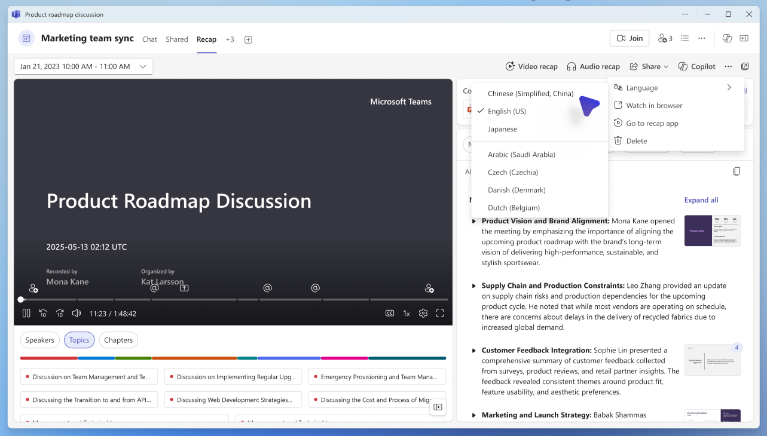Viewport: 767px width, 436px height.
Task: Expand the Language submenu
Action: pyautogui.click(x=676, y=88)
